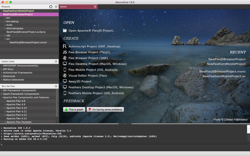Click the locate-in-tree target icon in Projects panel
Screen dimensions: 250x156
(51, 7)
